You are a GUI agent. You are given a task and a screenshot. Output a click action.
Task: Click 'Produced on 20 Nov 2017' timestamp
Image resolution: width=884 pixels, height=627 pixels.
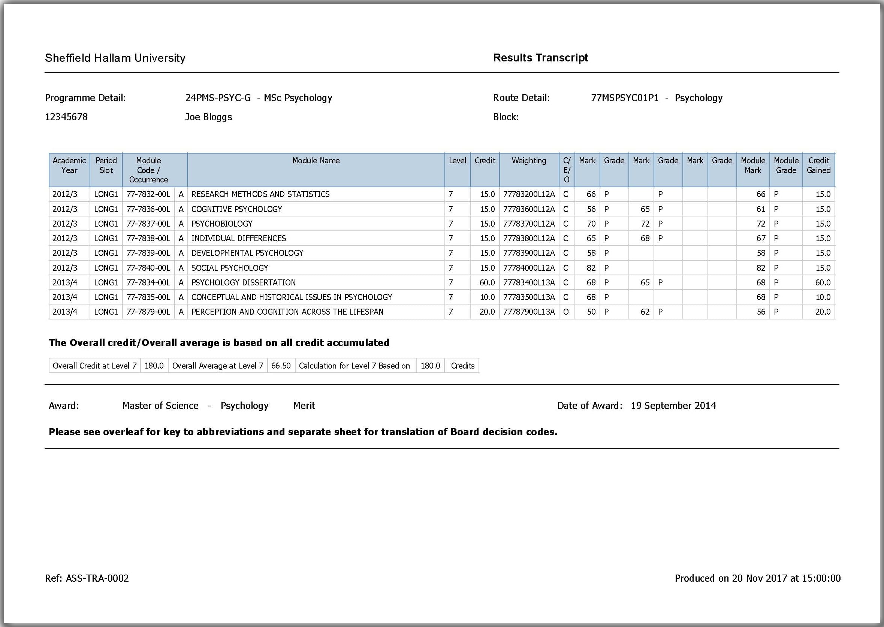pyautogui.click(x=758, y=578)
